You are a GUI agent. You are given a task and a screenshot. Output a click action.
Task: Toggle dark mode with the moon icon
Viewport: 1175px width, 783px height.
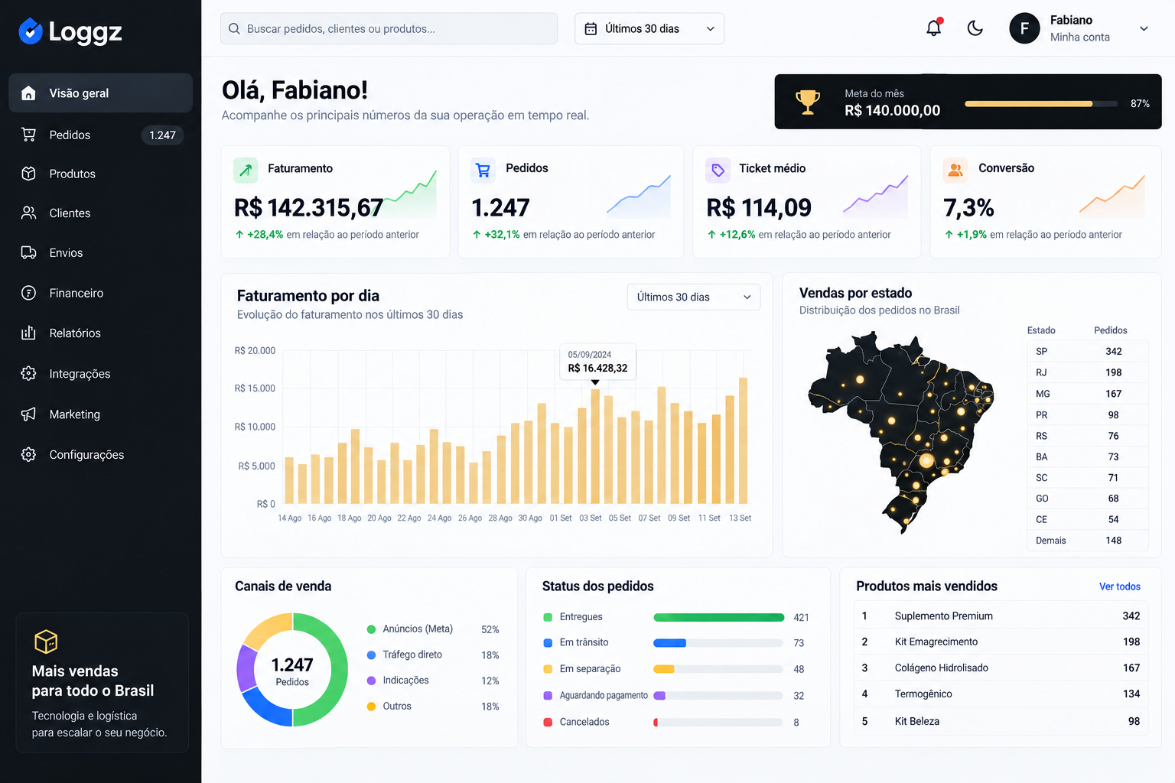point(975,28)
